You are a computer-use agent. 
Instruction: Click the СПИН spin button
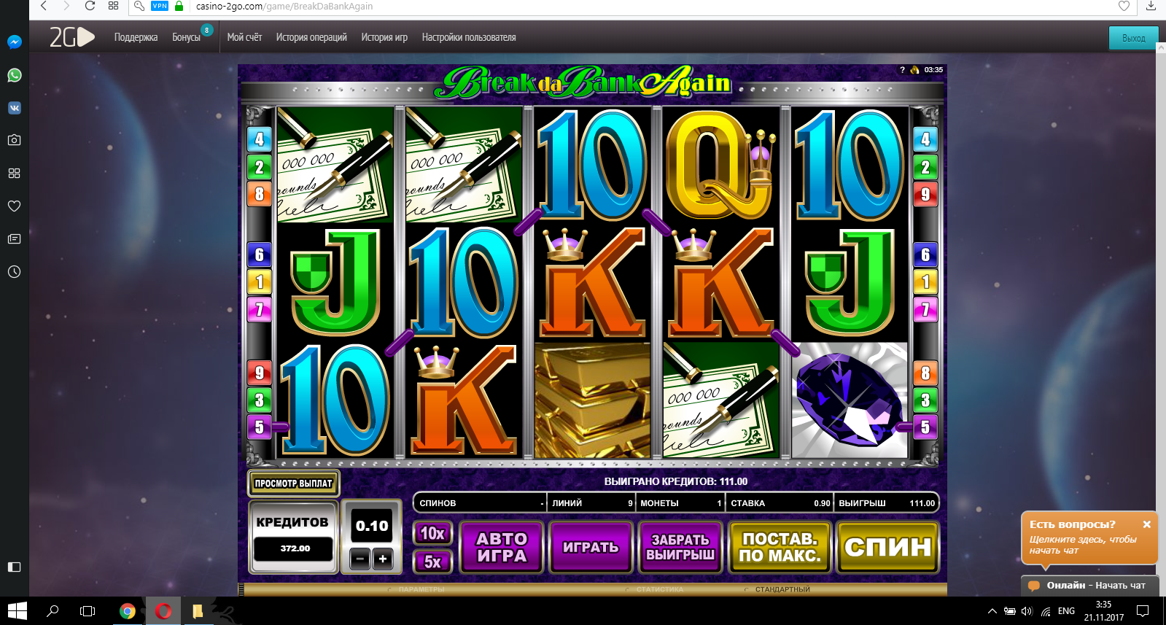887,547
